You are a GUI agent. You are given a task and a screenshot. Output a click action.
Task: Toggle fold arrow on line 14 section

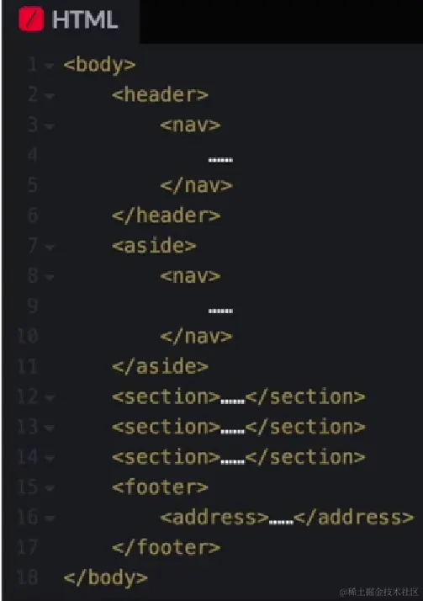(x=50, y=458)
